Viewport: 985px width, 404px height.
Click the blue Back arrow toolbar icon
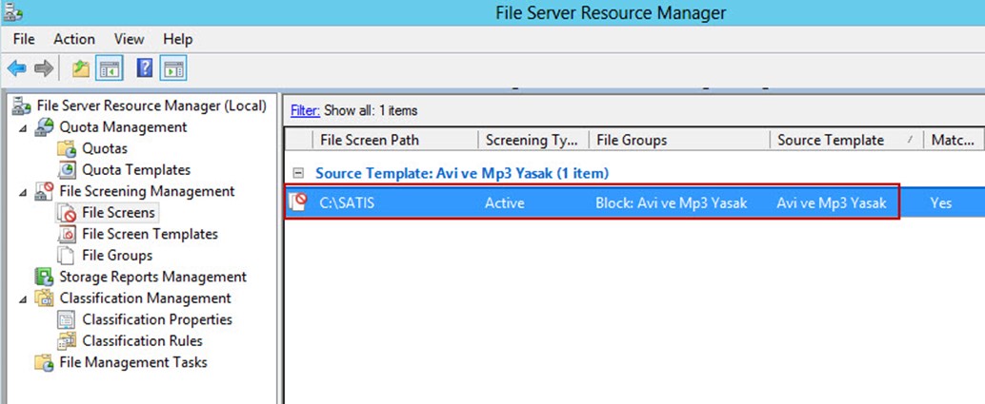coord(16,68)
